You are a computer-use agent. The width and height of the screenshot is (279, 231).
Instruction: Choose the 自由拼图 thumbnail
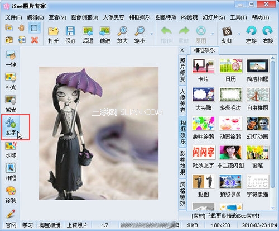click(x=258, y=95)
